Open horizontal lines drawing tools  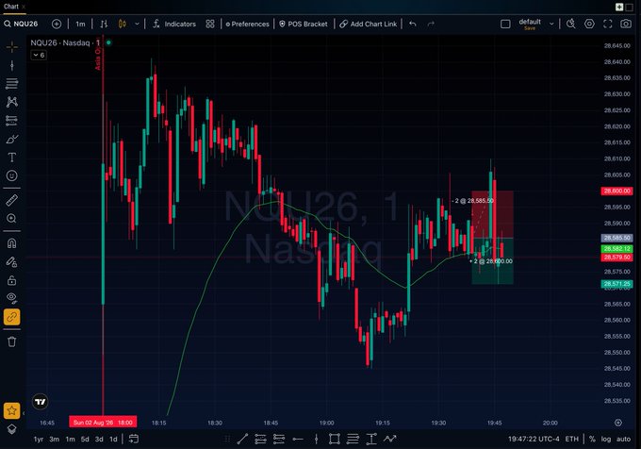coord(12,83)
